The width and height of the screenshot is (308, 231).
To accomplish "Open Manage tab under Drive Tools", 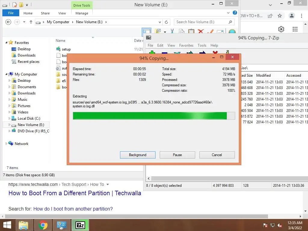I will pyautogui.click(x=82, y=13).
